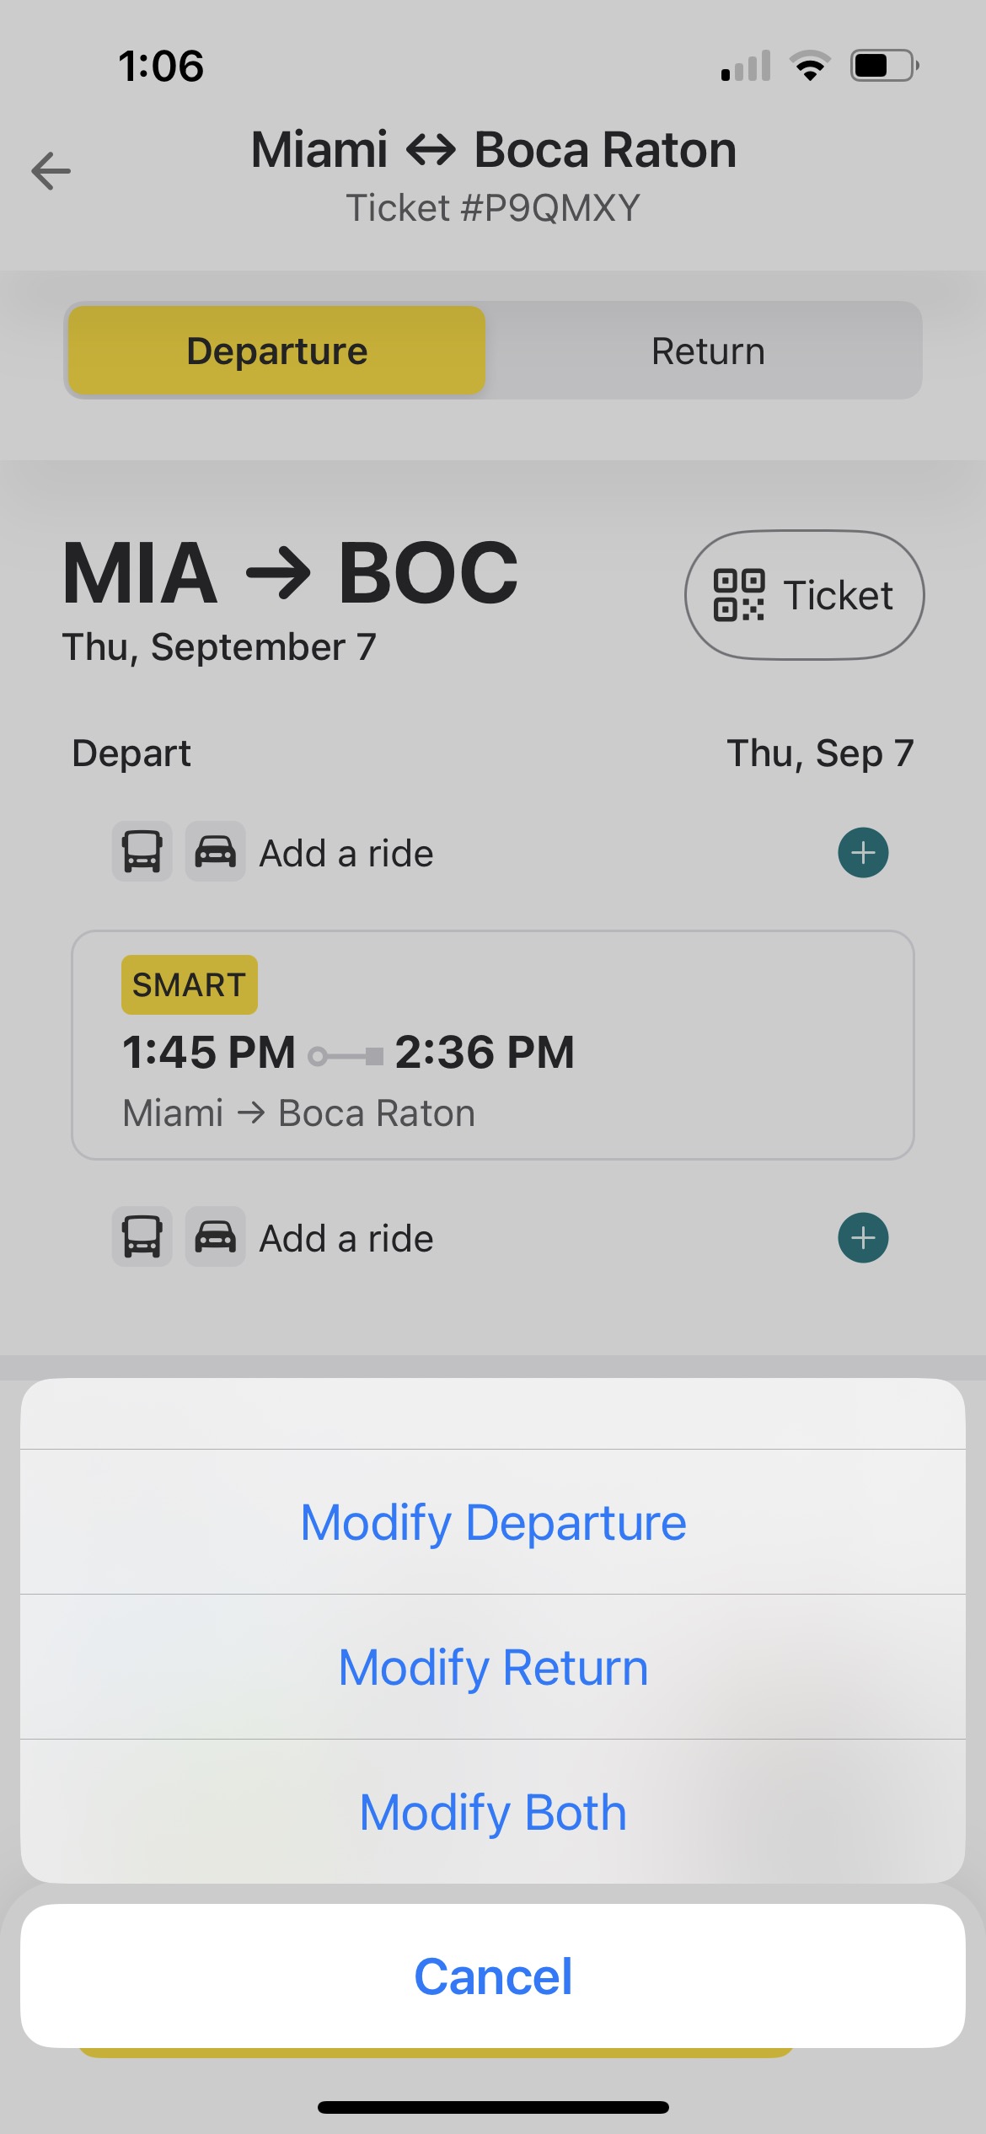
Task: Switch to the Departure segment
Action: [x=276, y=351]
